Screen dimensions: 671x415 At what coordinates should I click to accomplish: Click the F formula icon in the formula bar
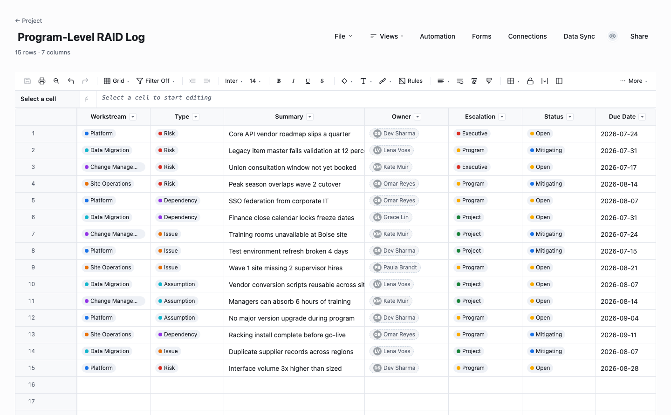(87, 99)
